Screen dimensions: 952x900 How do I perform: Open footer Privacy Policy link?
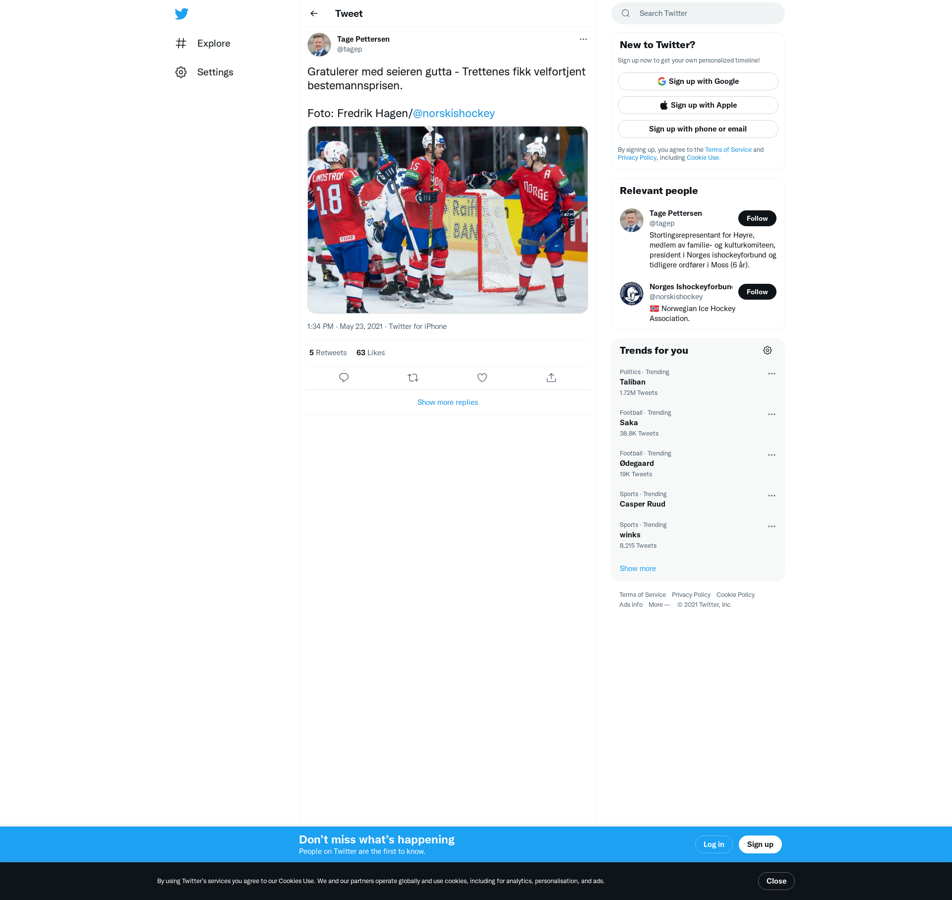(x=691, y=595)
